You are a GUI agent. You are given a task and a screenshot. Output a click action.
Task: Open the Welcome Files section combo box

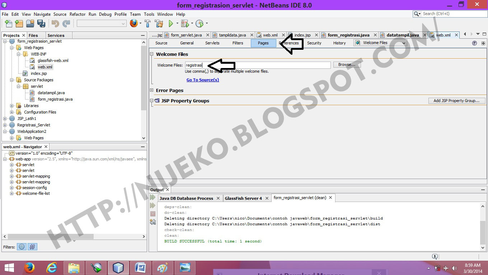380,43
